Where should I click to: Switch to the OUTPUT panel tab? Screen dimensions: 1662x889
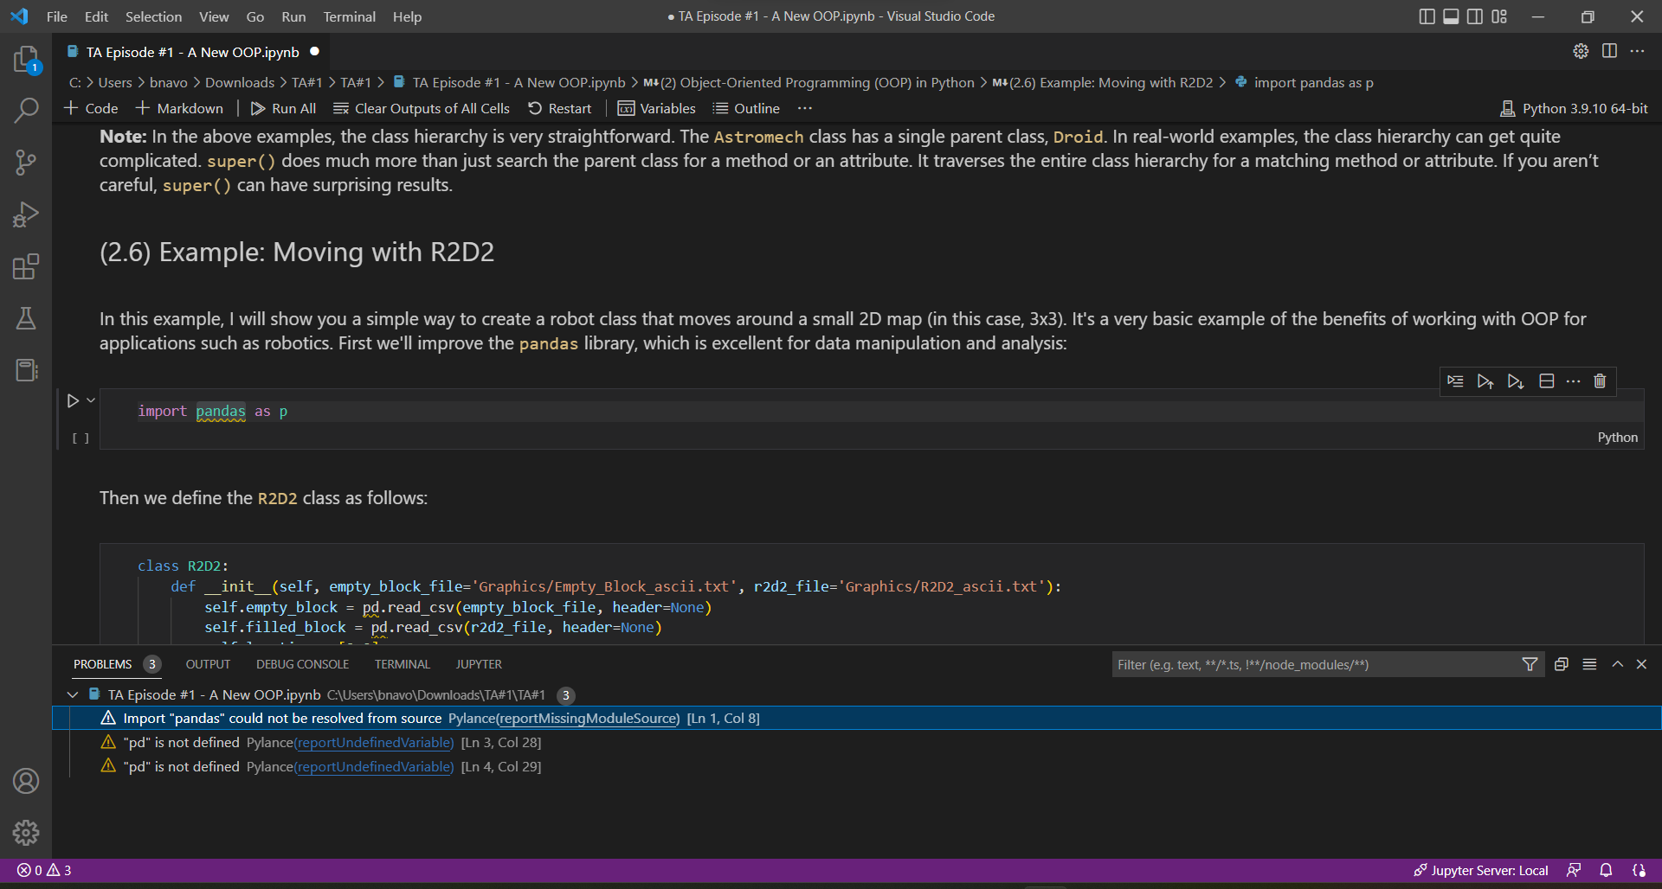click(x=208, y=664)
